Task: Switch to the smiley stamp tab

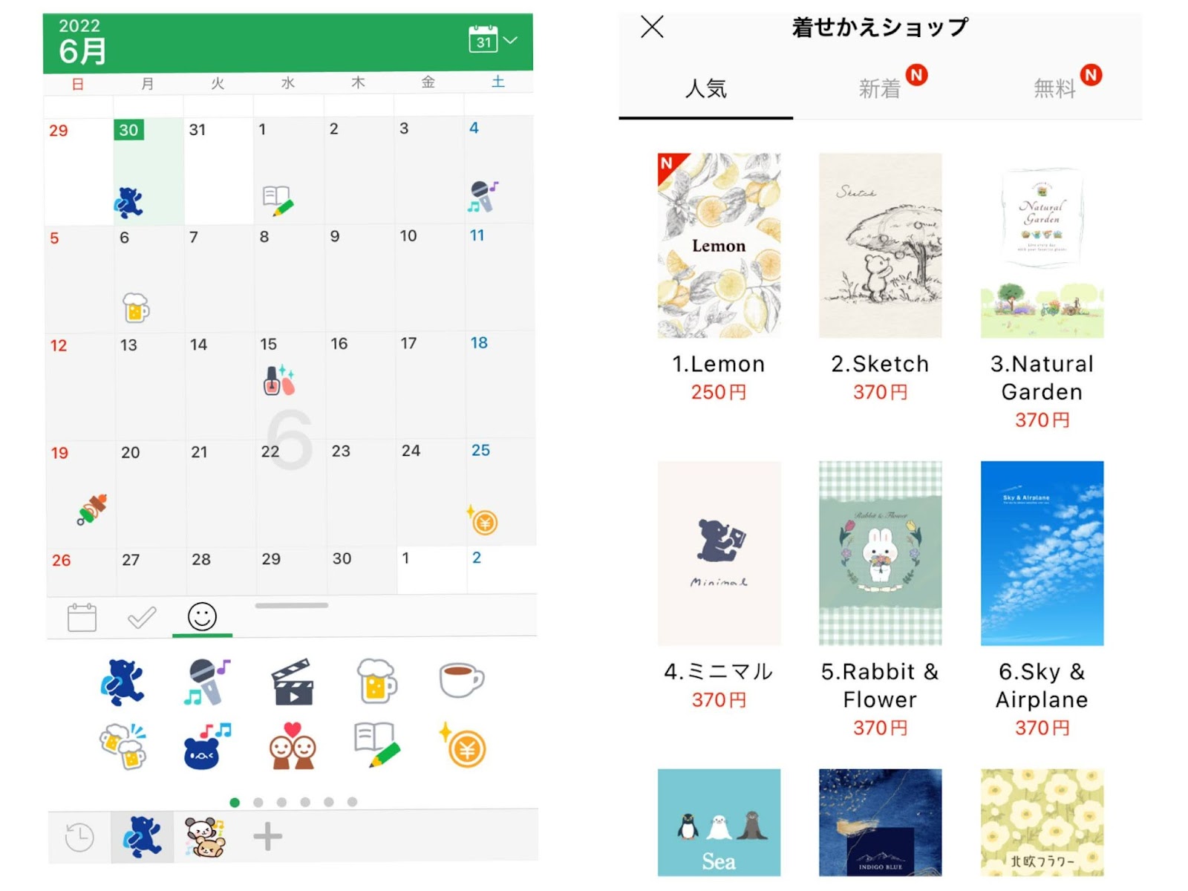Action: 202,616
